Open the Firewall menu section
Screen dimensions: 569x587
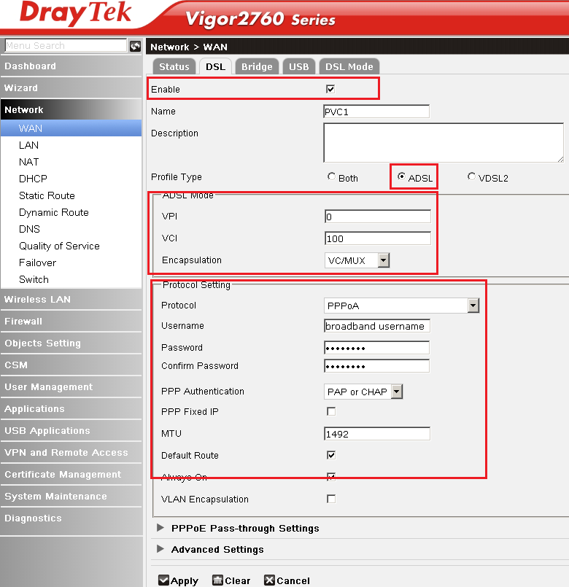[x=23, y=321]
